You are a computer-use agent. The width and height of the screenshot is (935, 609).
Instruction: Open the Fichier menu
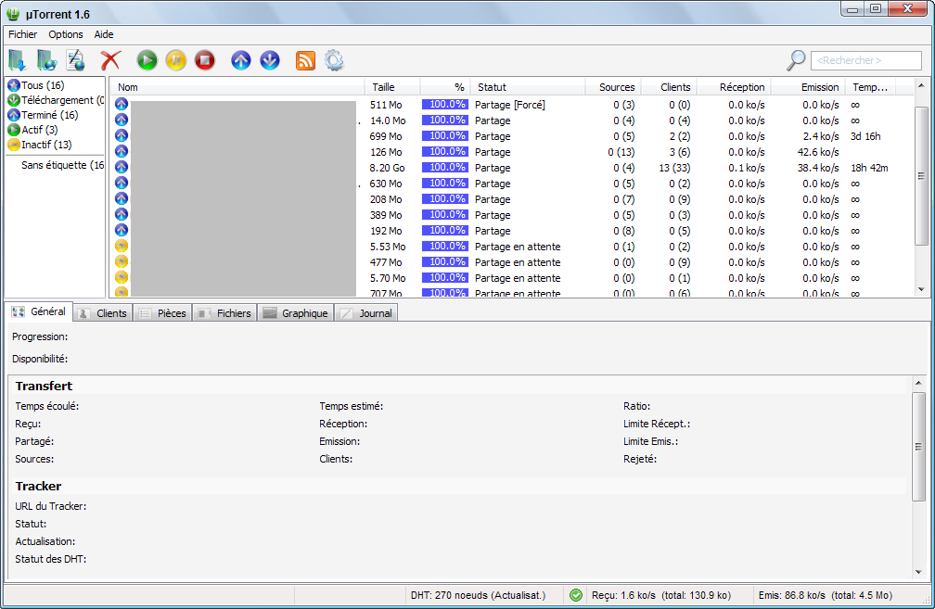click(22, 34)
